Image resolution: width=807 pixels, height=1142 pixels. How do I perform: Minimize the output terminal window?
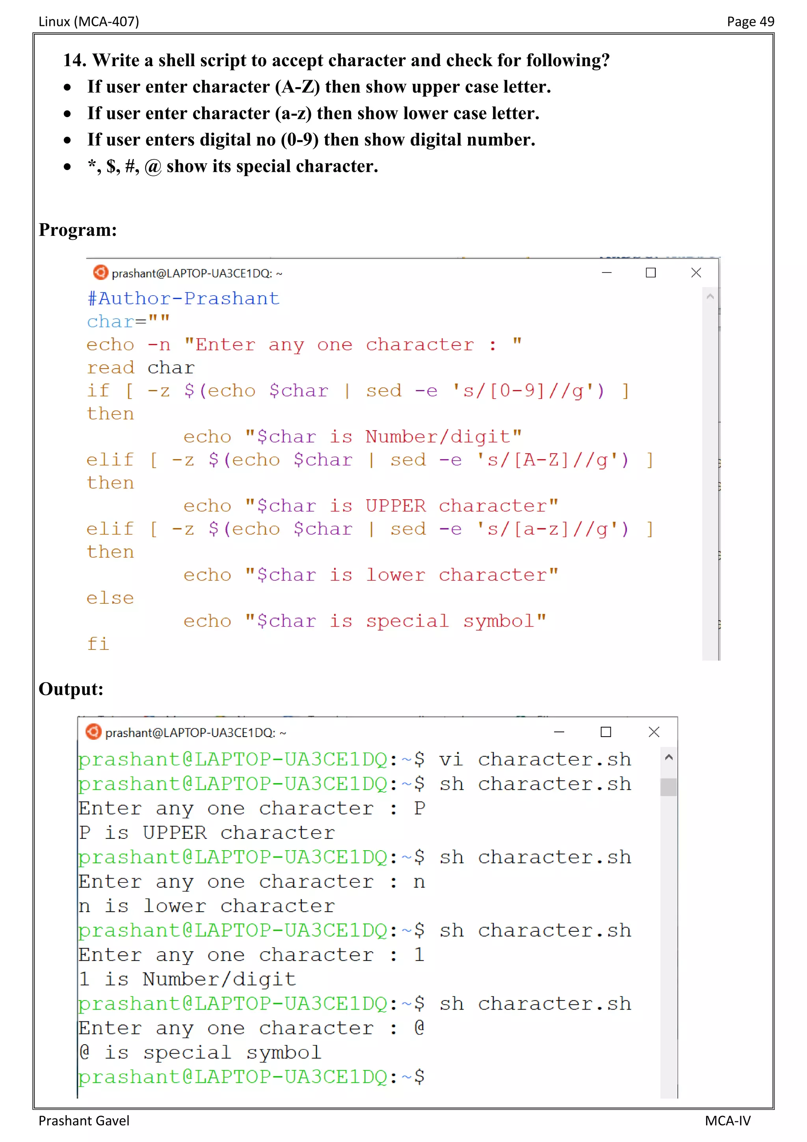(559, 732)
